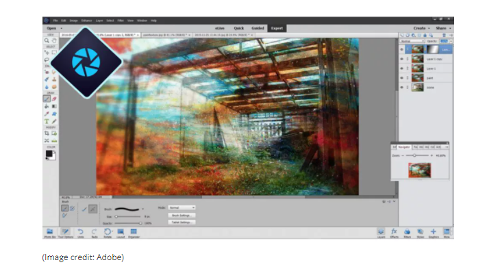The width and height of the screenshot is (498, 280).
Task: Open the Photo Bin
Action: pyautogui.click(x=49, y=232)
